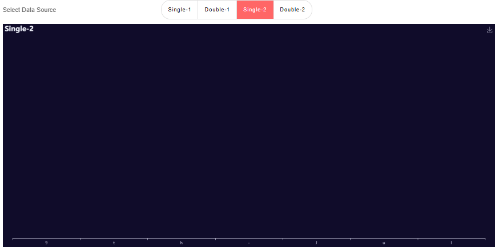Select the Single-1 data source
Screen dimensions: 499x250
[x=179, y=10]
